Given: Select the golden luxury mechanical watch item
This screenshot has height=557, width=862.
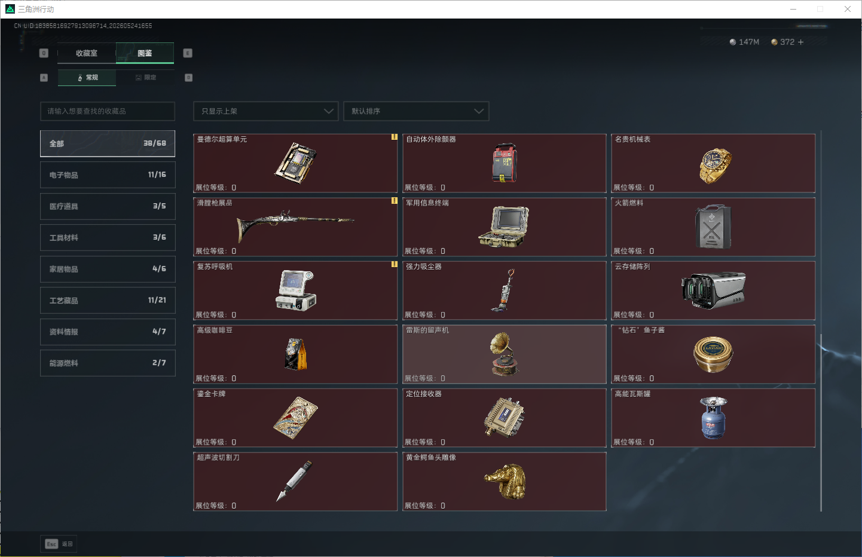Looking at the screenshot, I should (x=715, y=166).
